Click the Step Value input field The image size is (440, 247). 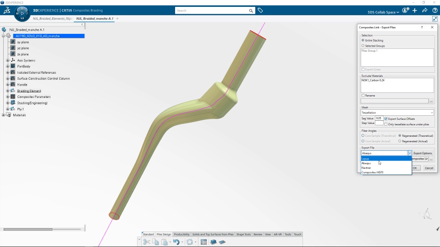[x=379, y=123]
